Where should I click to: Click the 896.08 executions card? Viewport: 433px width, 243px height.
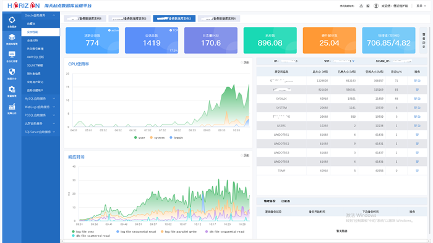270,40
